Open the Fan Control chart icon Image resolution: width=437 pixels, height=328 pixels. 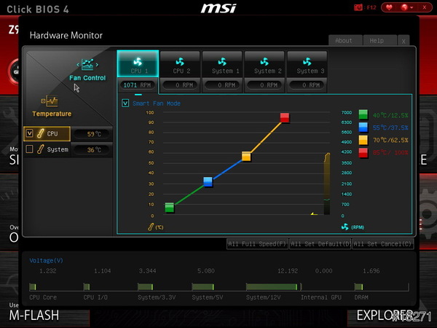pyautogui.click(x=87, y=64)
